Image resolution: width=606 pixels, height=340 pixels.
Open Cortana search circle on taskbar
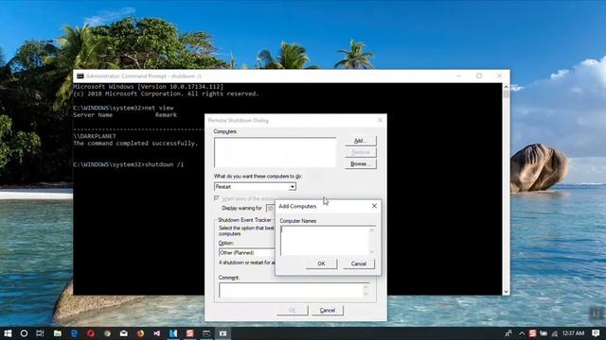pos(24,333)
